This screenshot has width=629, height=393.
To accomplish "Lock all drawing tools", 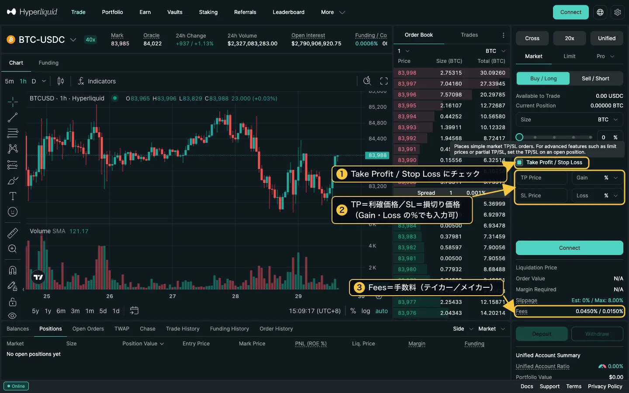I will [x=13, y=302].
